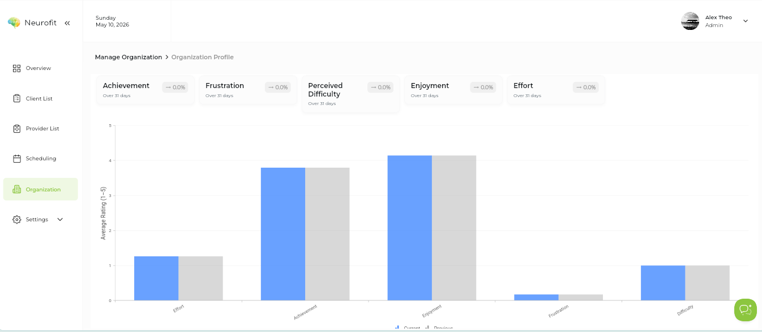Click the Organization Profile breadcrumb
762x332 pixels.
(x=203, y=57)
